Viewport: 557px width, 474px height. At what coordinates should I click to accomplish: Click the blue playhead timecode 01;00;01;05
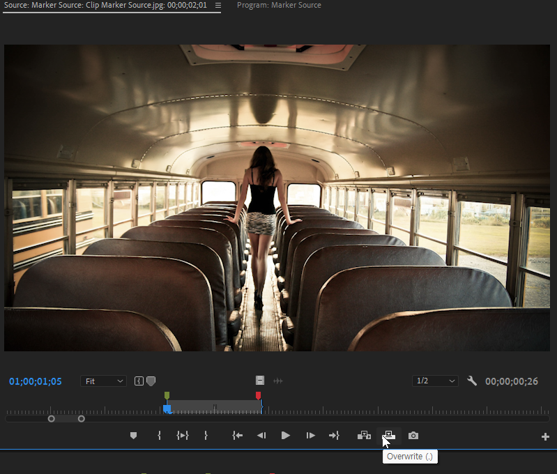[36, 381]
